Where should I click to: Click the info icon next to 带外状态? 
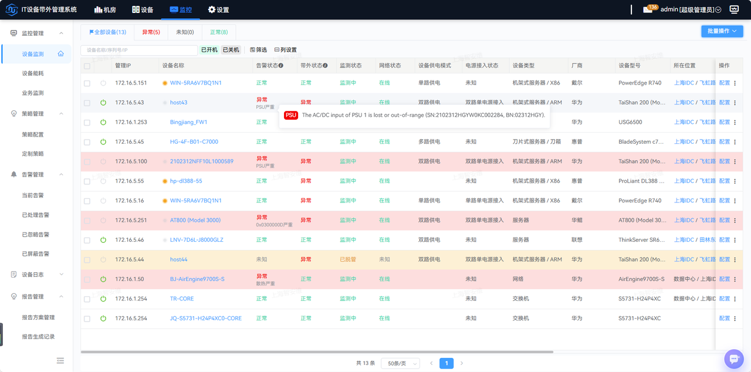click(325, 66)
